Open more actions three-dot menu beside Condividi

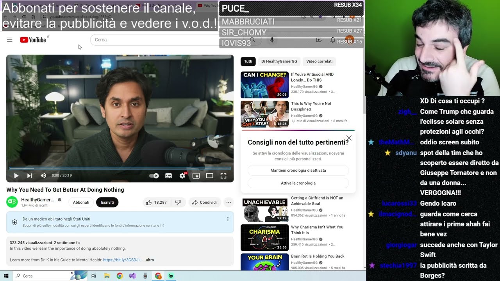(229, 202)
